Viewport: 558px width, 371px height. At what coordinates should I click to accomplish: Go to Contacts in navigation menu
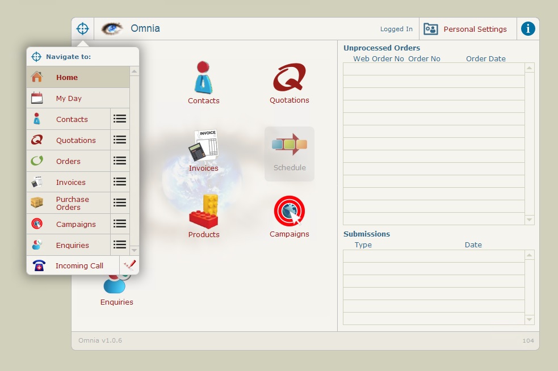pos(68,119)
